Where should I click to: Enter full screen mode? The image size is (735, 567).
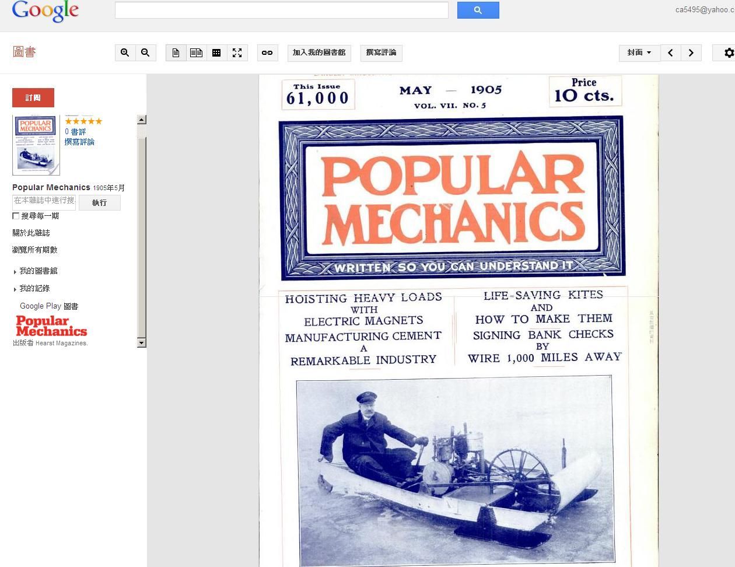click(237, 52)
